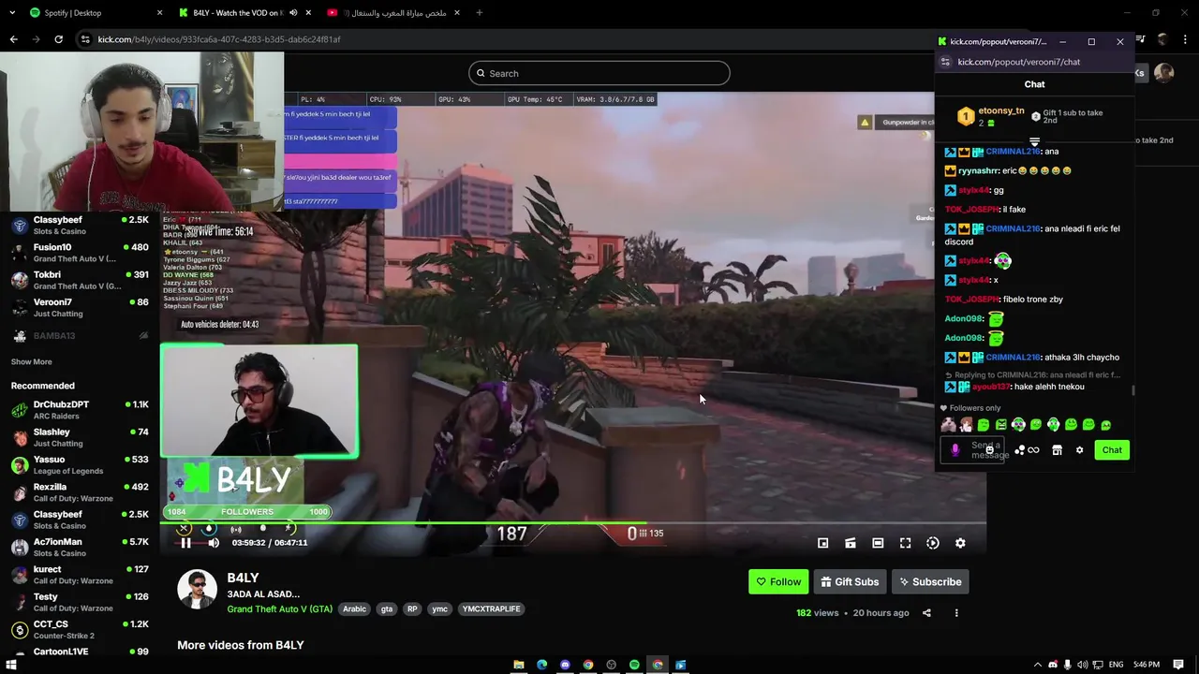This screenshot has width=1199, height=674.
Task: Expand Show more followed channels
Action: 31,361
